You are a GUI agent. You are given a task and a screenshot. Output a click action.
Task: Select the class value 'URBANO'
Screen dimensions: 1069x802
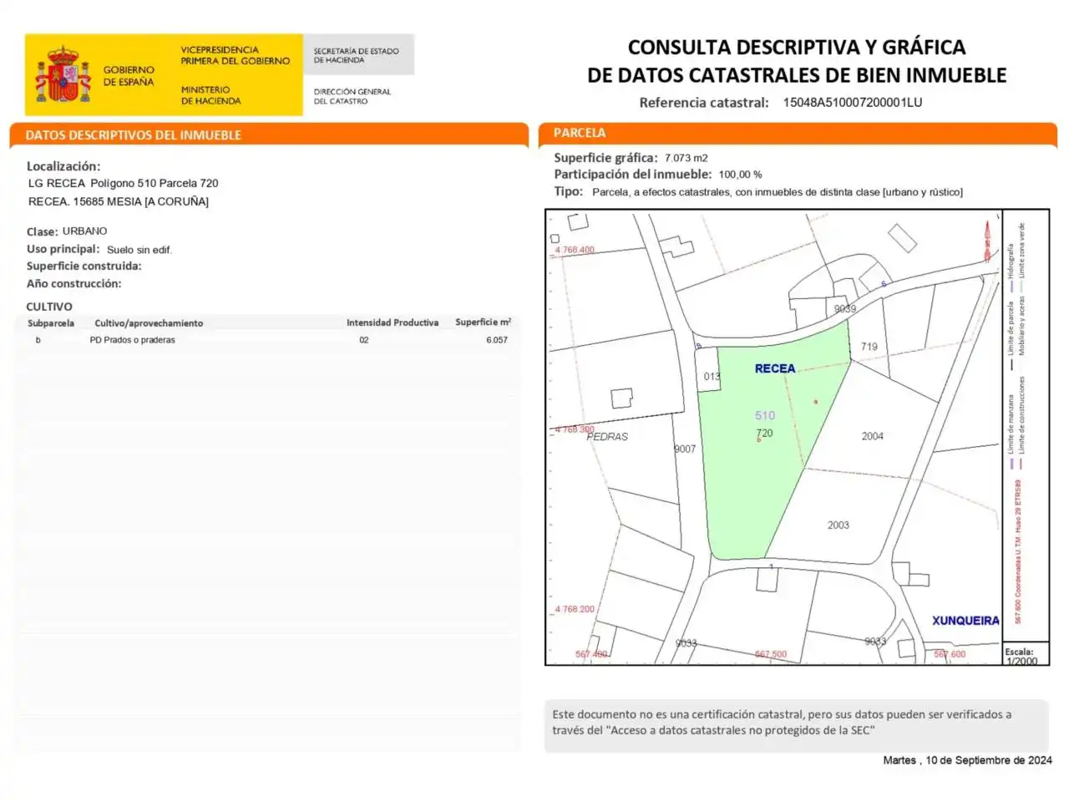click(x=84, y=231)
